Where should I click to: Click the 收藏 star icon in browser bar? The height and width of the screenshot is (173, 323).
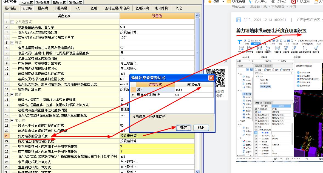(x=210, y=1)
